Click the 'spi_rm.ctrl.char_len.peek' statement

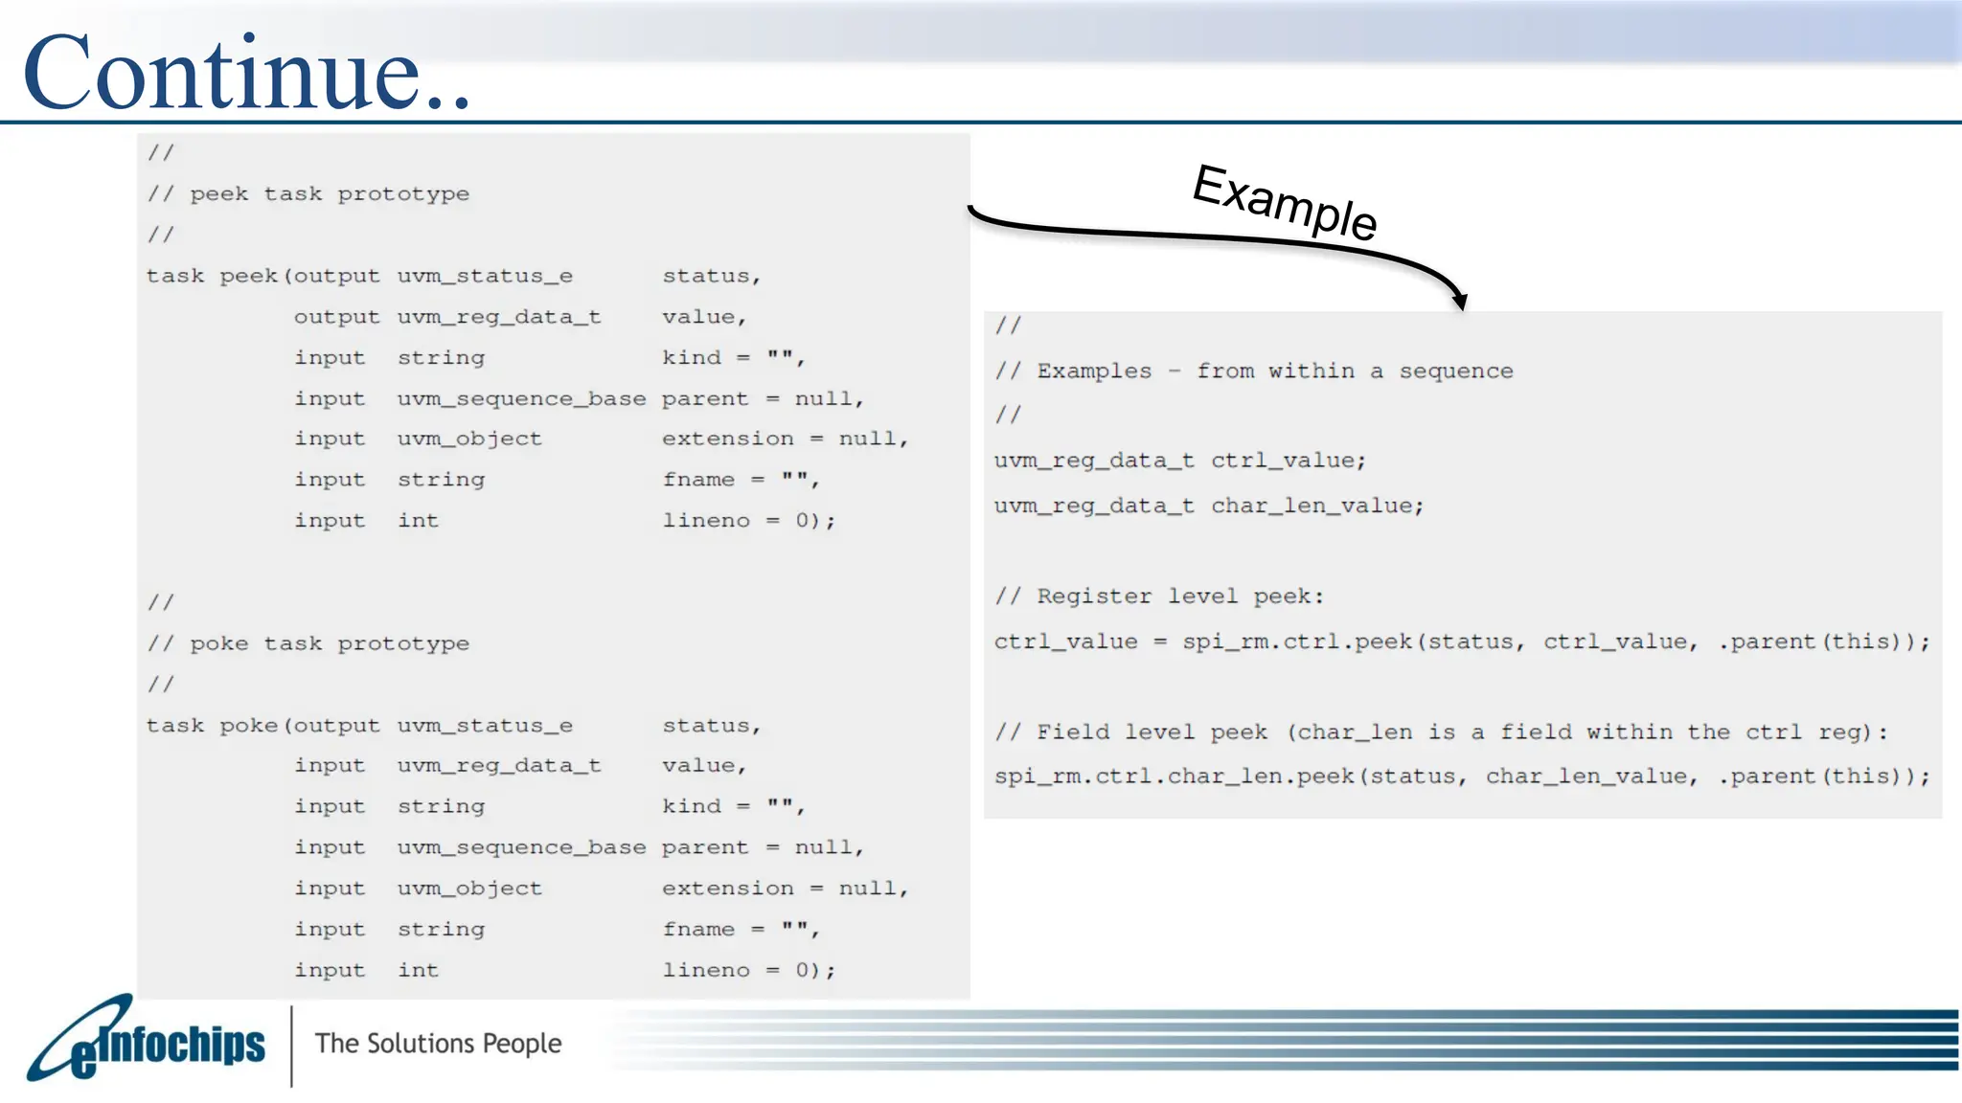[1462, 777]
